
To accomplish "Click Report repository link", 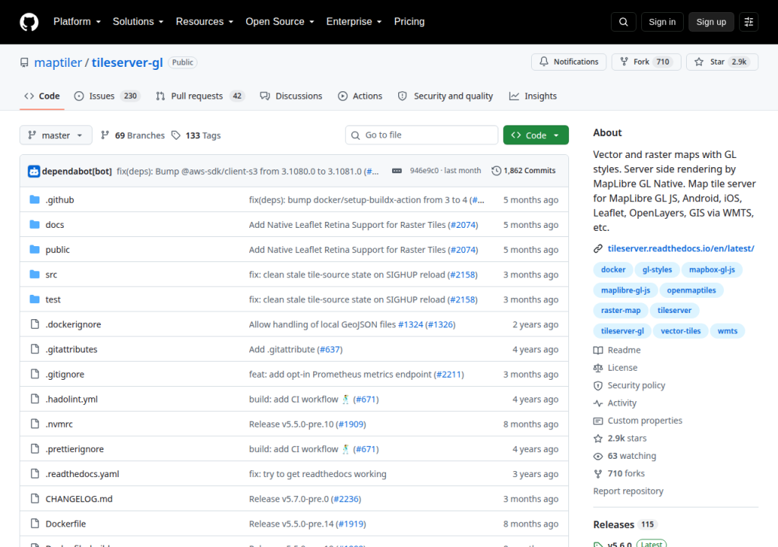I will 628,491.
